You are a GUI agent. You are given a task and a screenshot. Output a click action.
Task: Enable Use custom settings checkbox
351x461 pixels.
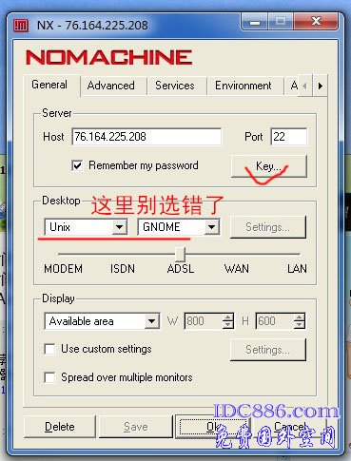(49, 349)
